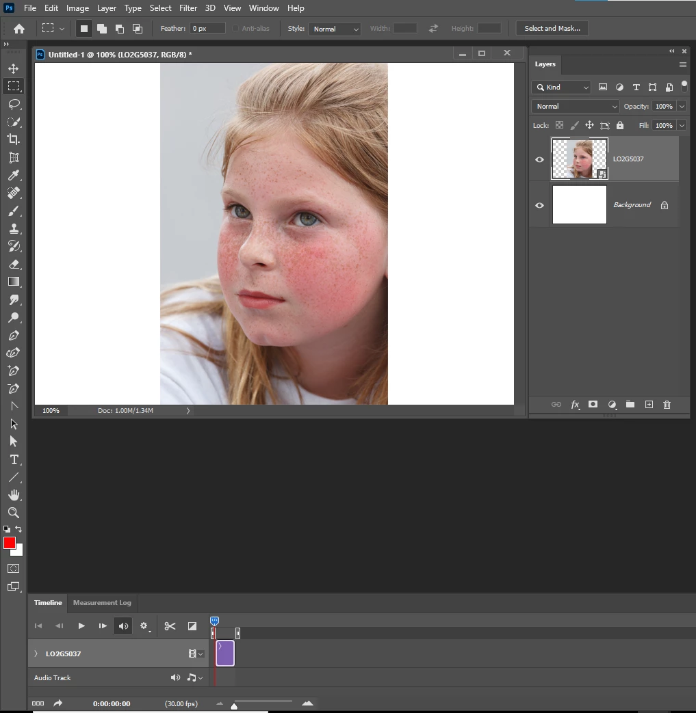Select the Frame tool
The height and width of the screenshot is (713, 696).
14,158
